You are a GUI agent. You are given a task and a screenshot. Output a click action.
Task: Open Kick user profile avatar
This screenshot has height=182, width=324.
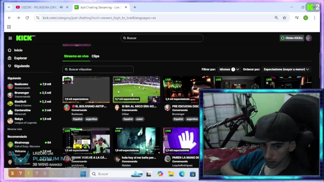click(309, 38)
